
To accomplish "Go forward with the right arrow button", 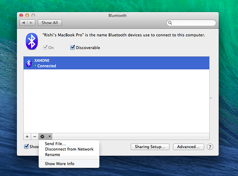I will 31,23.
